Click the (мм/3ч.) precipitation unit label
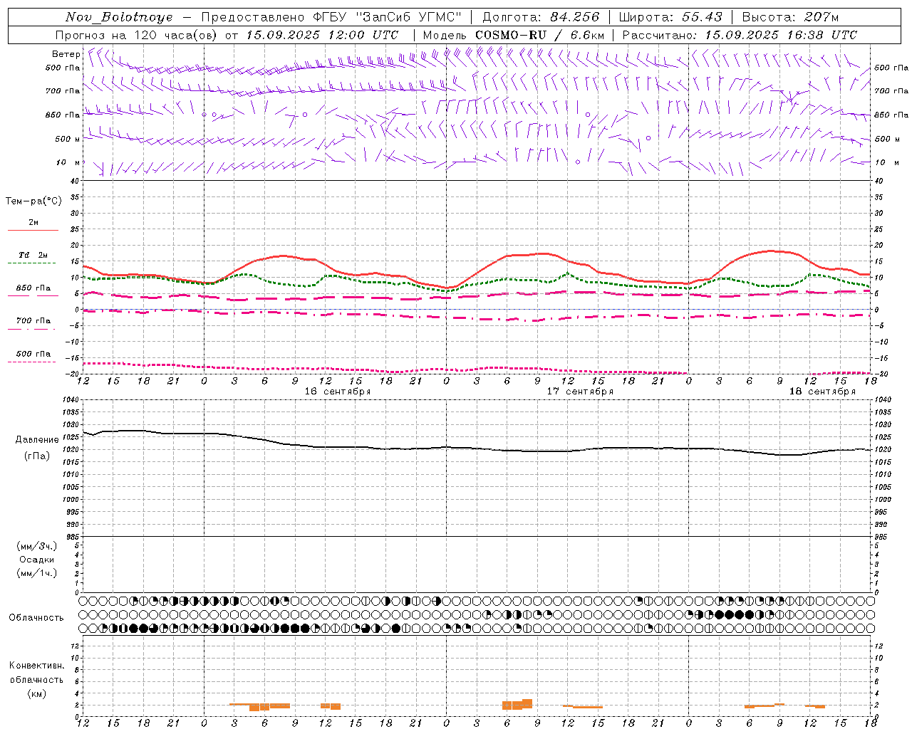 (x=37, y=546)
